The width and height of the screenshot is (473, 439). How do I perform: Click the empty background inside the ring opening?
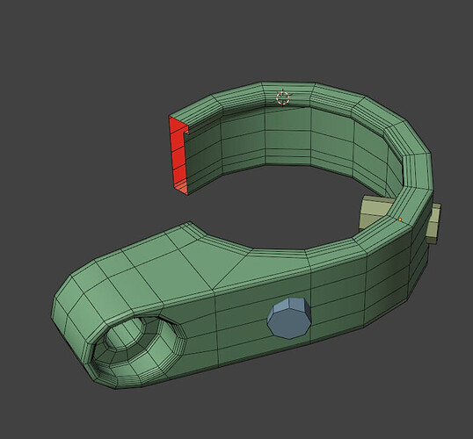[272, 205]
